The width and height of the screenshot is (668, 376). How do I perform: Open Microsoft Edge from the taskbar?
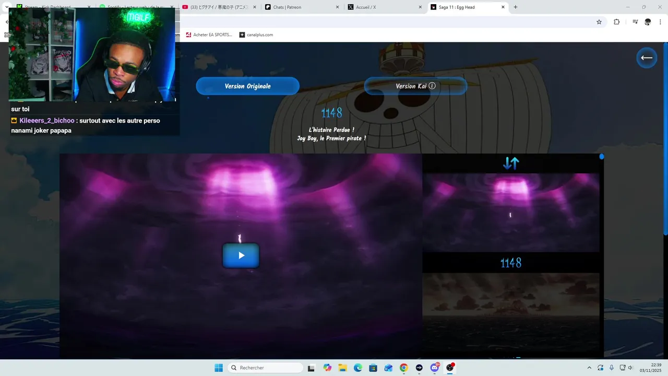click(x=358, y=368)
